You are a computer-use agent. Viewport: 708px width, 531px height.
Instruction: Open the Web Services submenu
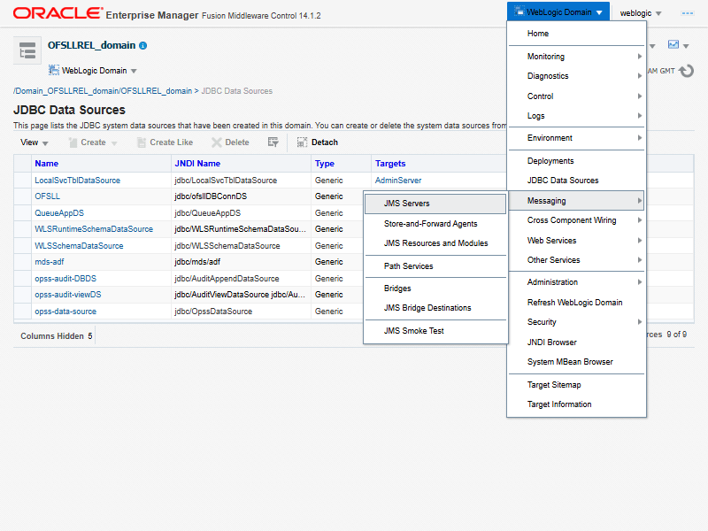[x=577, y=240]
